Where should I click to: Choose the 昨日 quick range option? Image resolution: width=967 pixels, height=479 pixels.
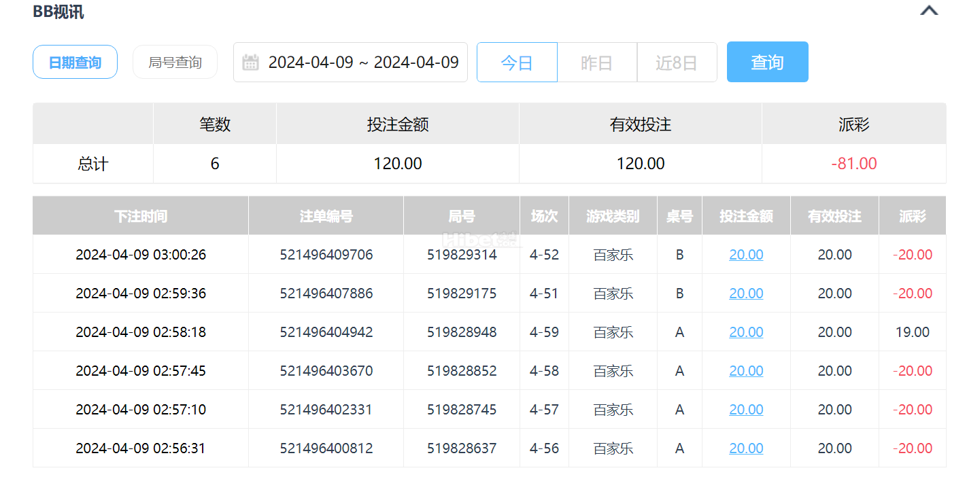point(597,63)
